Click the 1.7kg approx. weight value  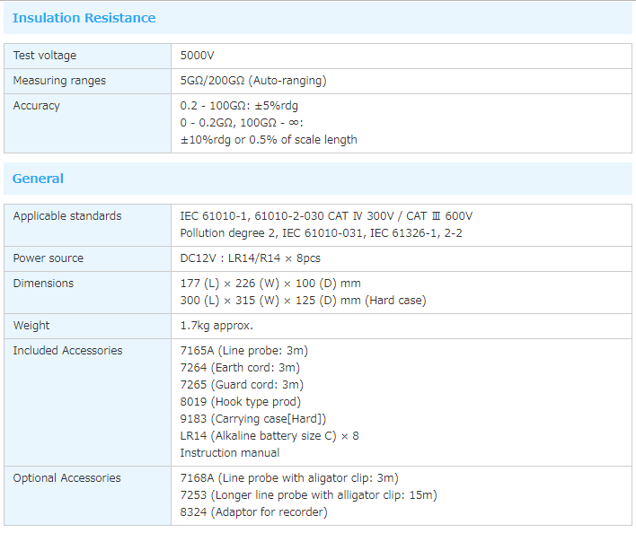216,326
